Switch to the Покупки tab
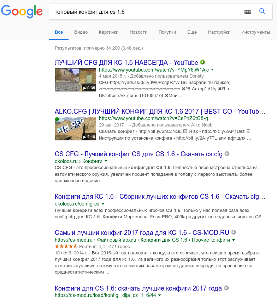Viewport: 277px width, 298px height. pyautogui.click(x=167, y=32)
